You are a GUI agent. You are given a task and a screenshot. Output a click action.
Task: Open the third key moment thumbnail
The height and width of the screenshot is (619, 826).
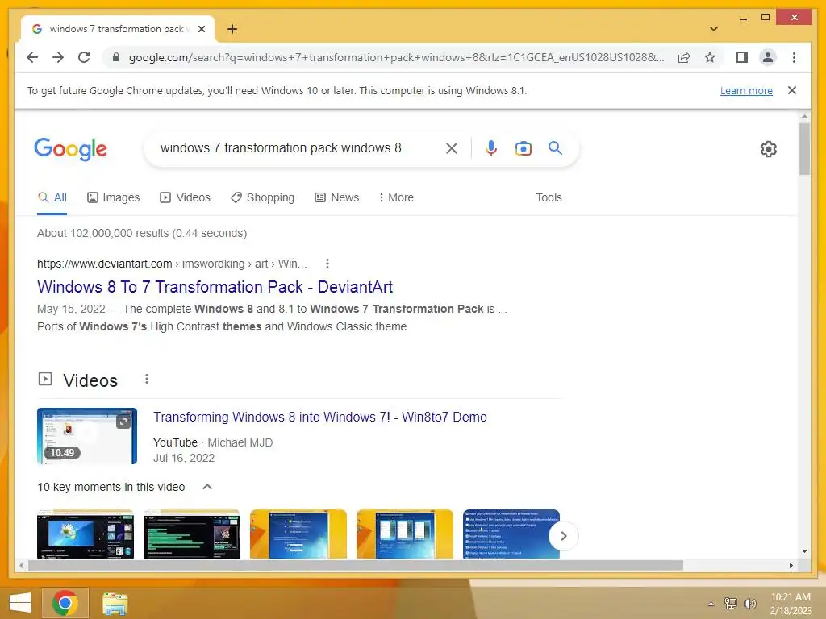(x=298, y=534)
